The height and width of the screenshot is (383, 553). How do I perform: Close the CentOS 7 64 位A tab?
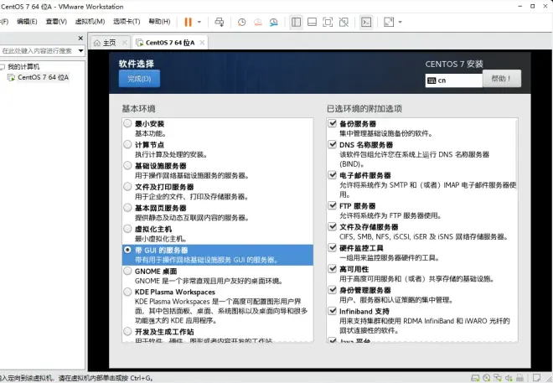pos(202,43)
